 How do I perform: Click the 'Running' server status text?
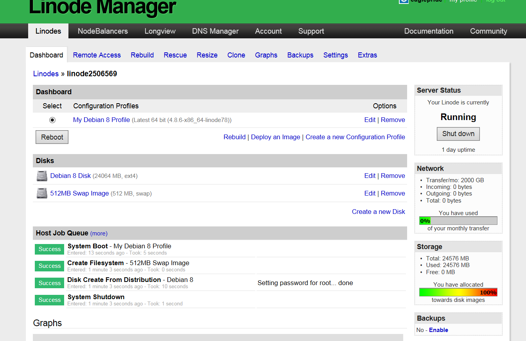point(458,117)
